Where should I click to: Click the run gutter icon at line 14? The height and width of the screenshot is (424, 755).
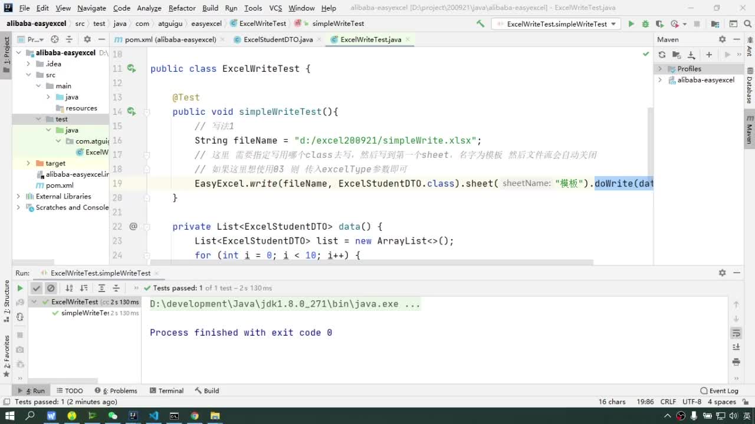(131, 111)
